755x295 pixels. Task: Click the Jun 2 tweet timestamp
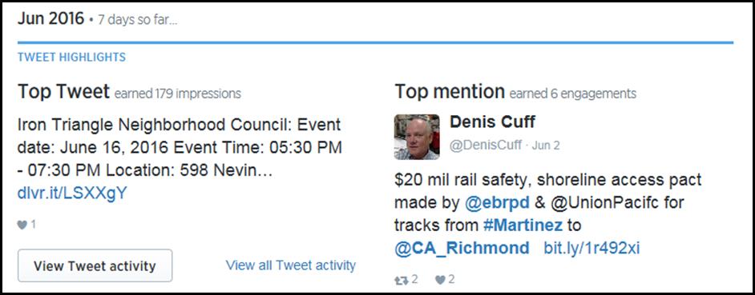point(546,146)
